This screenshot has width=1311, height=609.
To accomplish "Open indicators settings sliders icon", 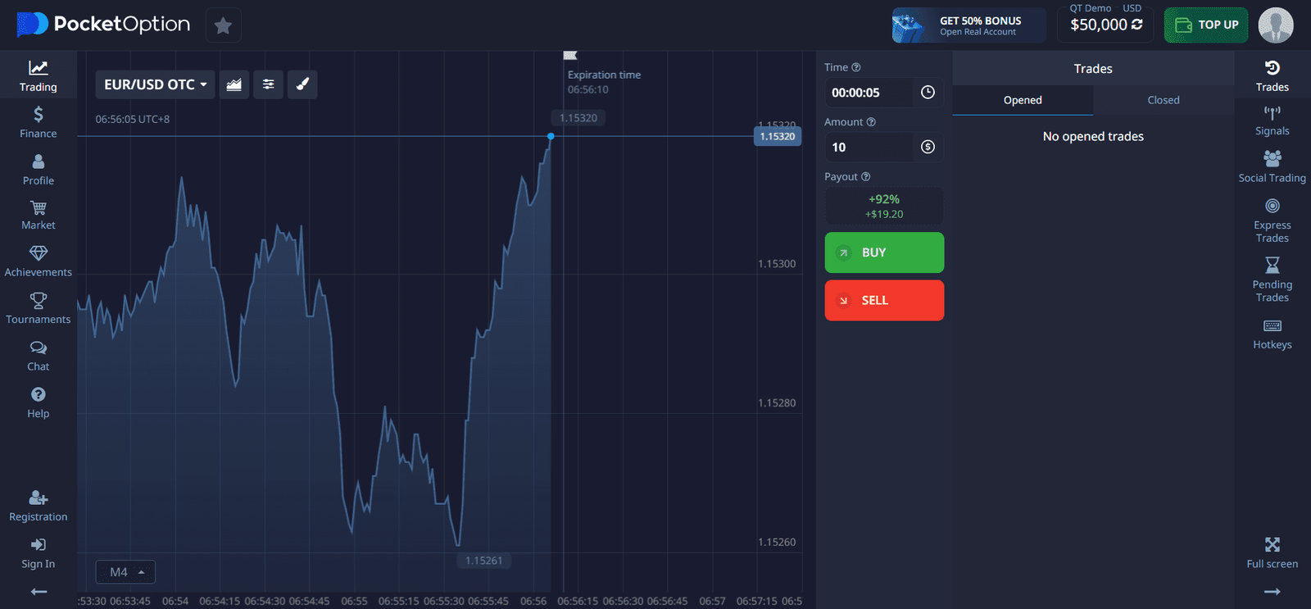I will pos(268,84).
